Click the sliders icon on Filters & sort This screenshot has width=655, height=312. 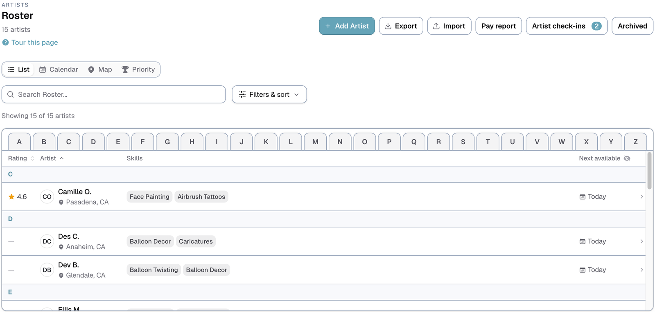[242, 94]
